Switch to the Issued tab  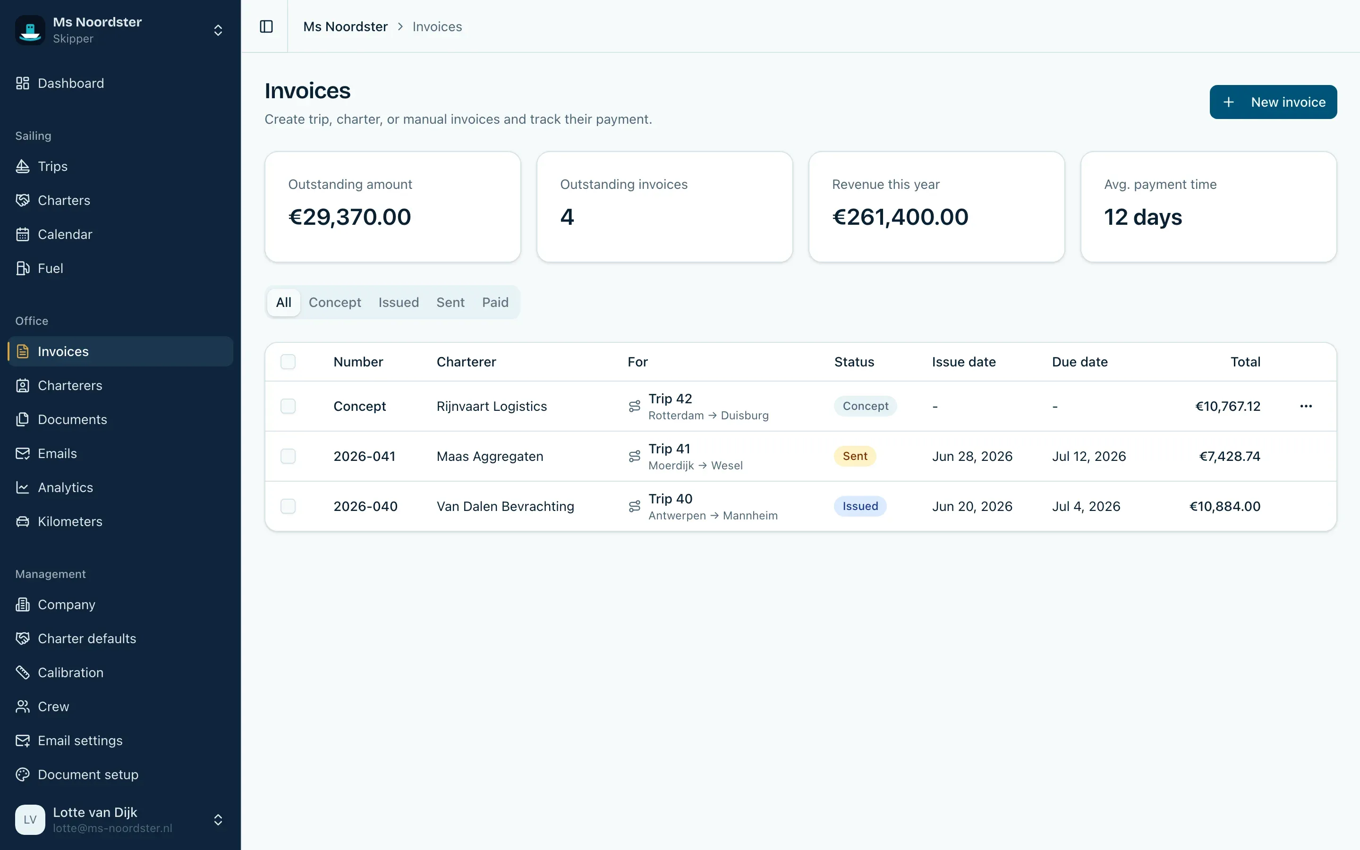click(x=399, y=302)
